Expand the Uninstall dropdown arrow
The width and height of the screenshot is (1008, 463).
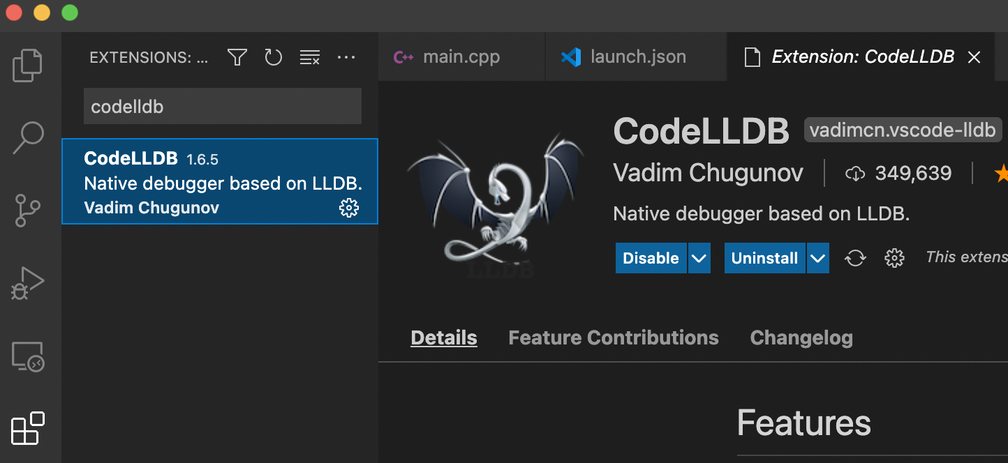818,258
